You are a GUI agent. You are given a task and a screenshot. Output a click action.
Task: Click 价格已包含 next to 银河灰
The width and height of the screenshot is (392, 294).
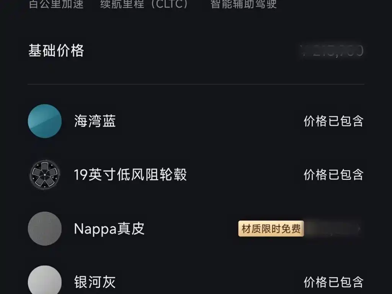(333, 282)
